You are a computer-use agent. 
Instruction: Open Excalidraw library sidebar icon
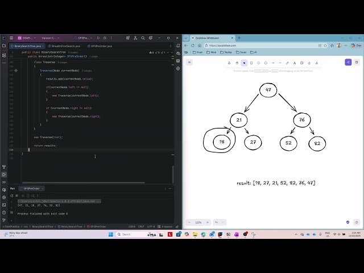click(x=357, y=62)
